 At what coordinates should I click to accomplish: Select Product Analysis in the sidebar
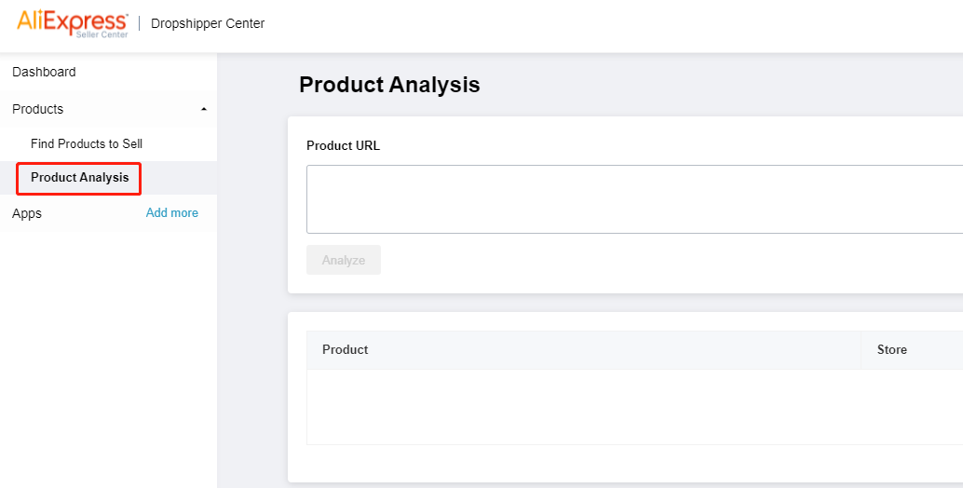(79, 178)
